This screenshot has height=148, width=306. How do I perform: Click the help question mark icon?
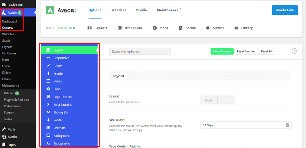pyautogui.click(x=294, y=51)
